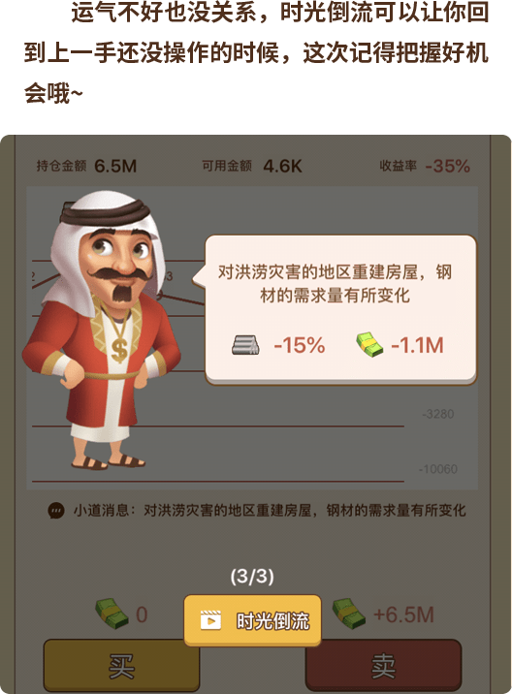Tap the 卖 sell button
Screen dimensions: 512x694
point(383,665)
